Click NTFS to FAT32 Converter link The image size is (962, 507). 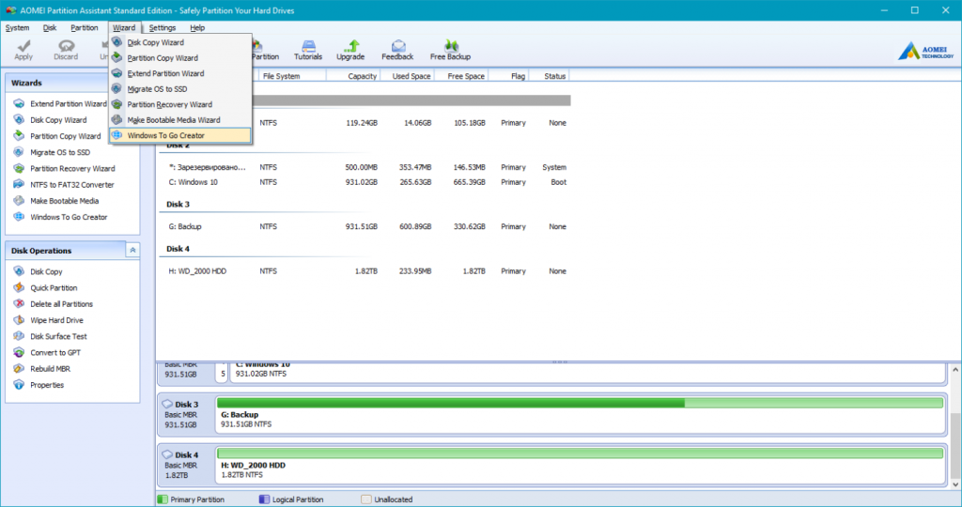point(72,185)
